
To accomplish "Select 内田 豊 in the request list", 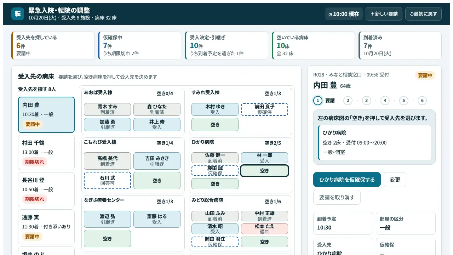I will pyautogui.click(x=46, y=115).
